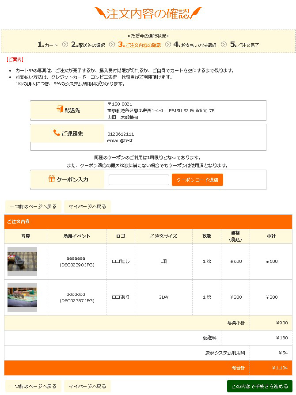Viewport: 296px width, 395px height.
Task: Open the DSC02390.JPG photo thumbnail
Action: (x=23, y=261)
